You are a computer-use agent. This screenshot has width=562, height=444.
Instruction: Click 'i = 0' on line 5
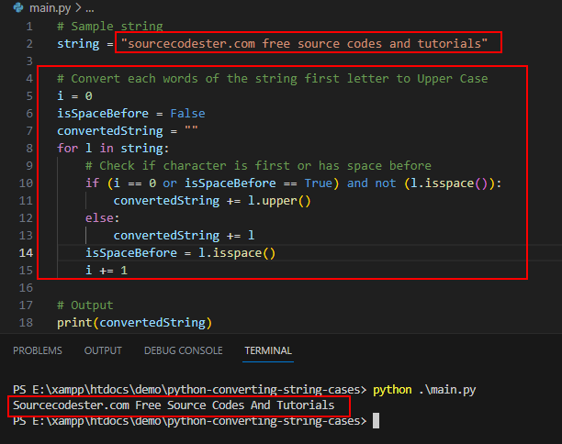coord(74,96)
